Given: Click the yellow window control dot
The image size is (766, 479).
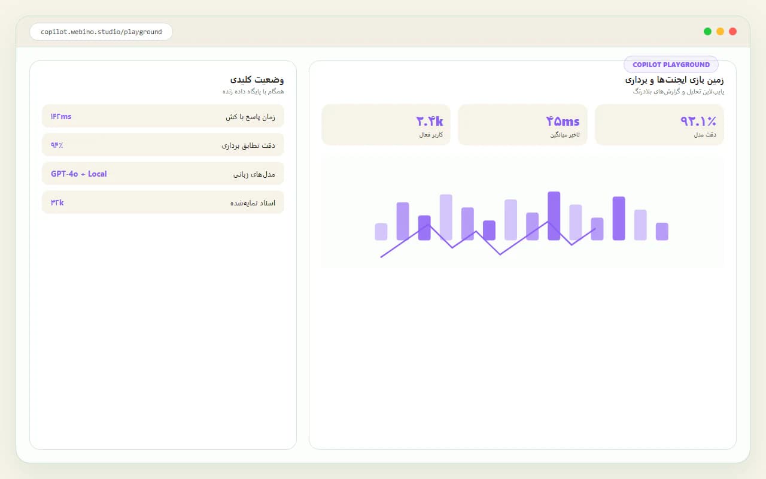Looking at the screenshot, I should 720,32.
